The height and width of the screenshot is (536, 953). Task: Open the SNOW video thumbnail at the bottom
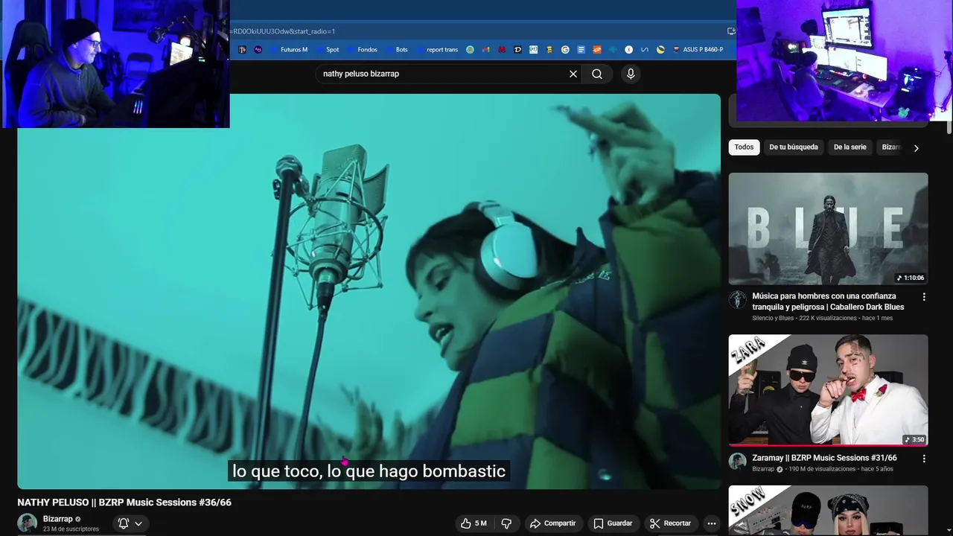pyautogui.click(x=828, y=511)
